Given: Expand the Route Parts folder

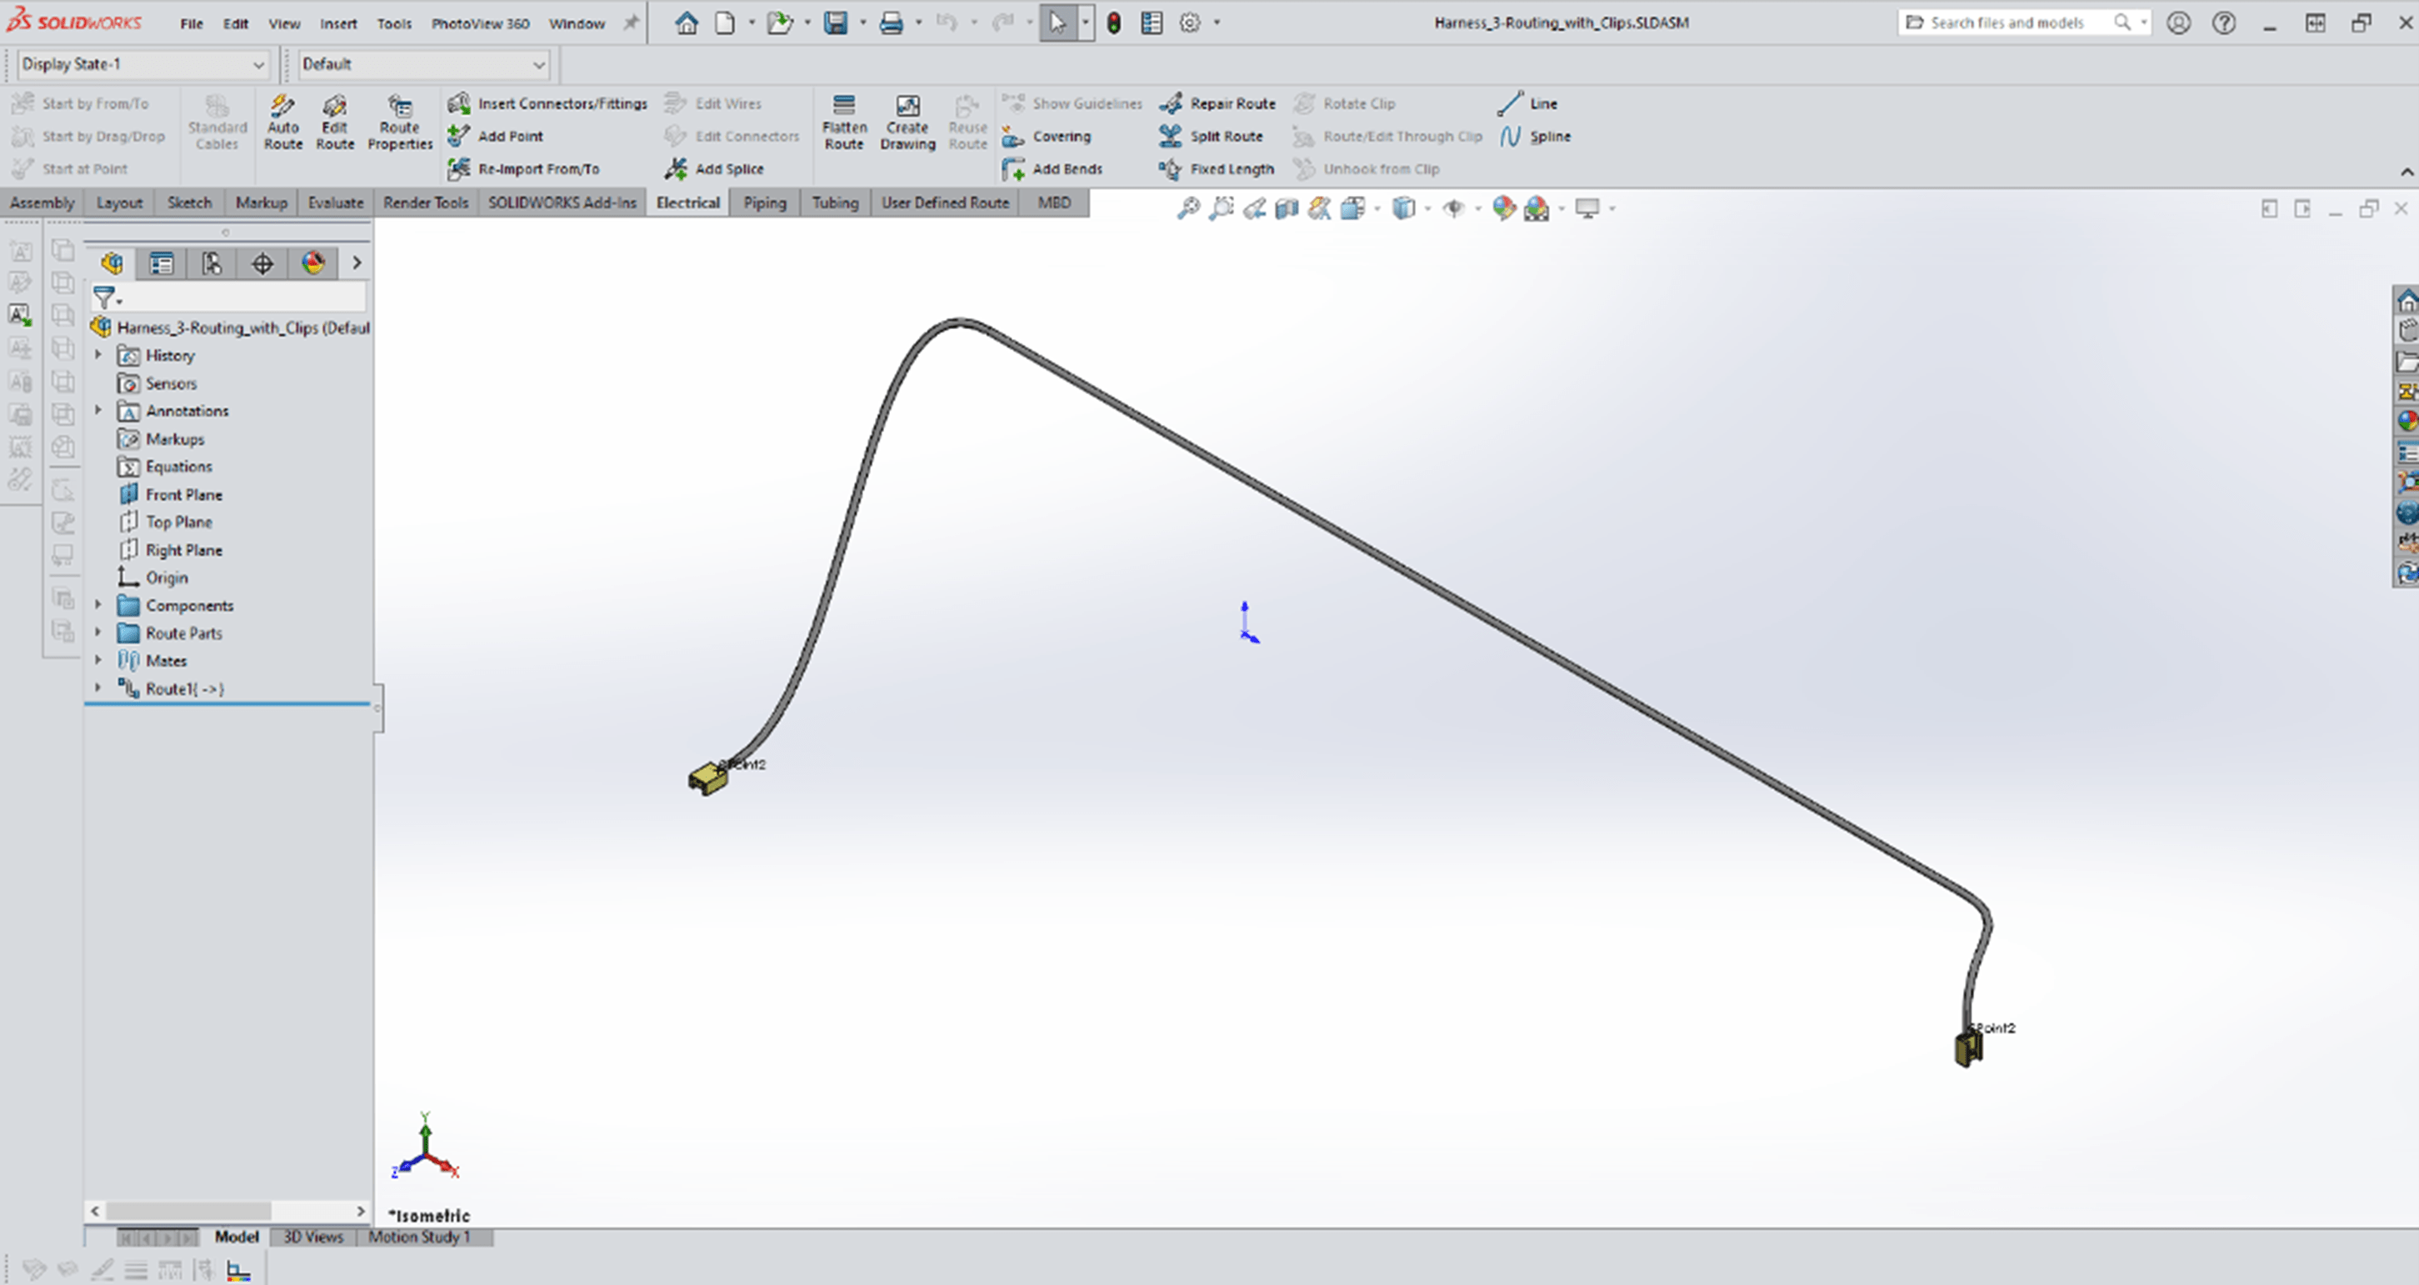Looking at the screenshot, I should 97,632.
